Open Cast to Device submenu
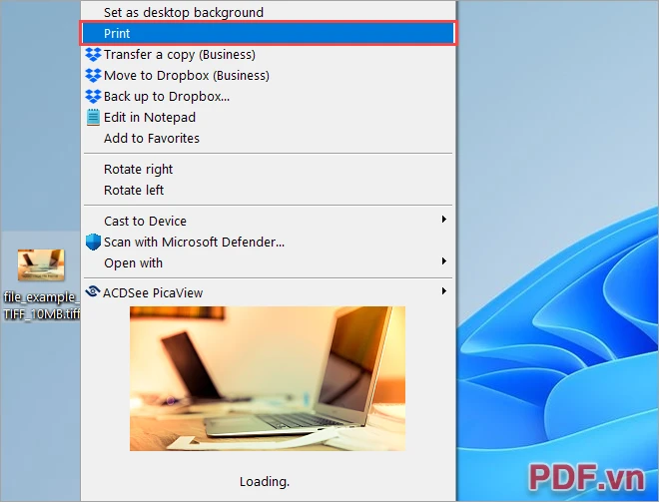The image size is (659, 502). [x=268, y=221]
